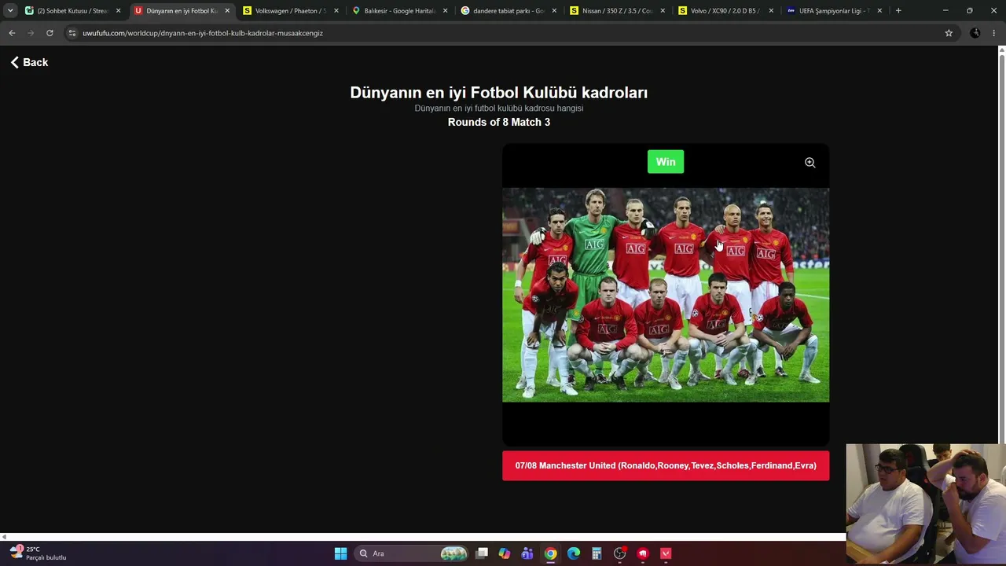
Task: Click the Rounds of 8 Match 3 text
Action: (499, 122)
